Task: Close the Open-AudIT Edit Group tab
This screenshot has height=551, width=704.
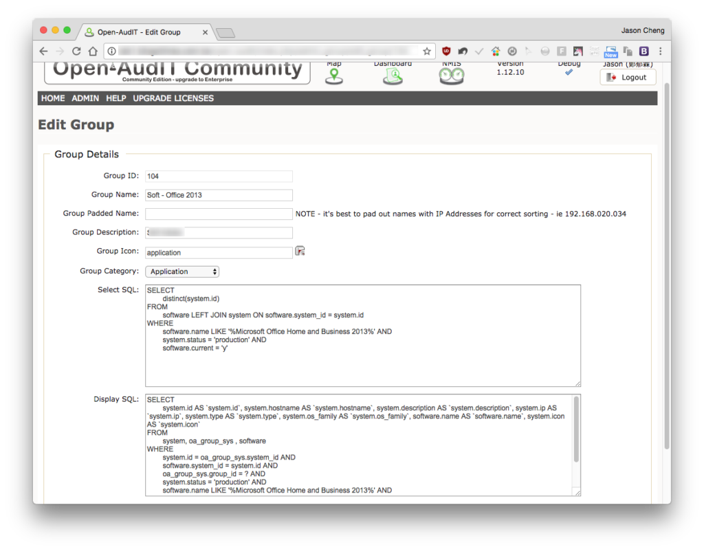Action: pos(205,32)
